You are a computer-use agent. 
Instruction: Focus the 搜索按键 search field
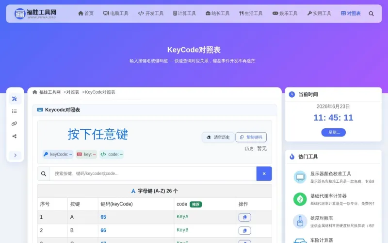coord(153,174)
